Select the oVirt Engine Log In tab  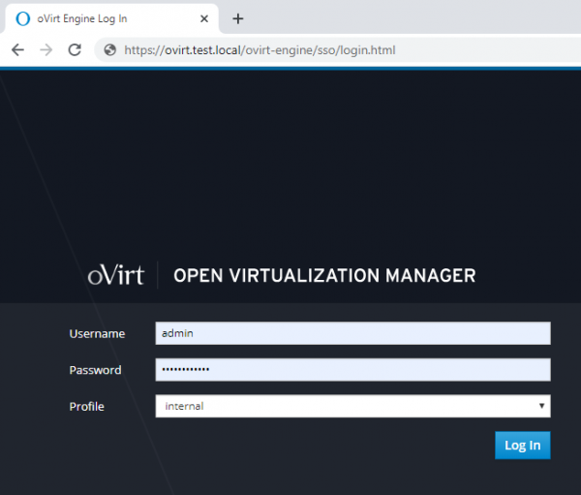107,19
